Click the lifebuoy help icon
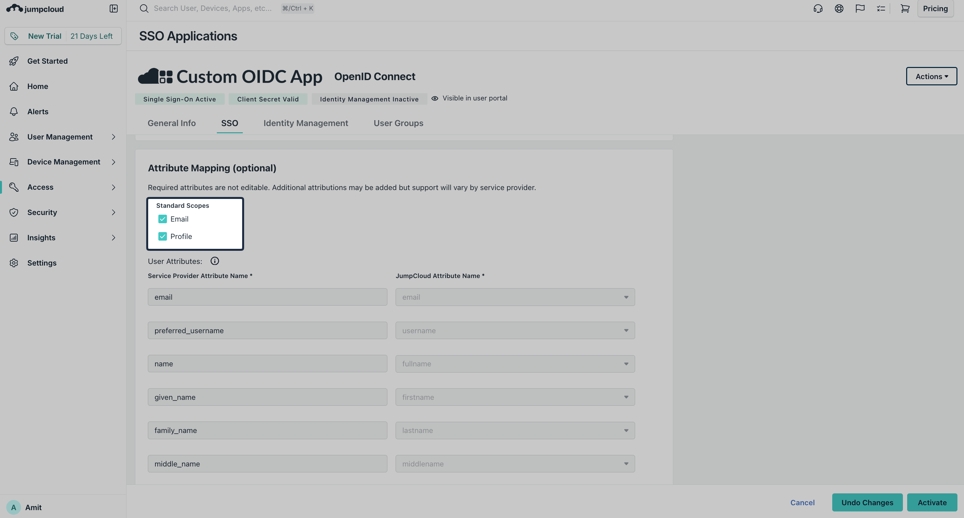964x518 pixels. (x=839, y=8)
